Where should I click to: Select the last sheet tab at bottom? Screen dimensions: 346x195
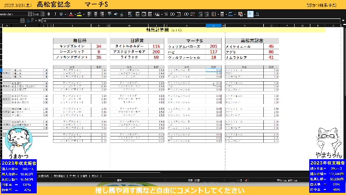[x=95, y=176]
